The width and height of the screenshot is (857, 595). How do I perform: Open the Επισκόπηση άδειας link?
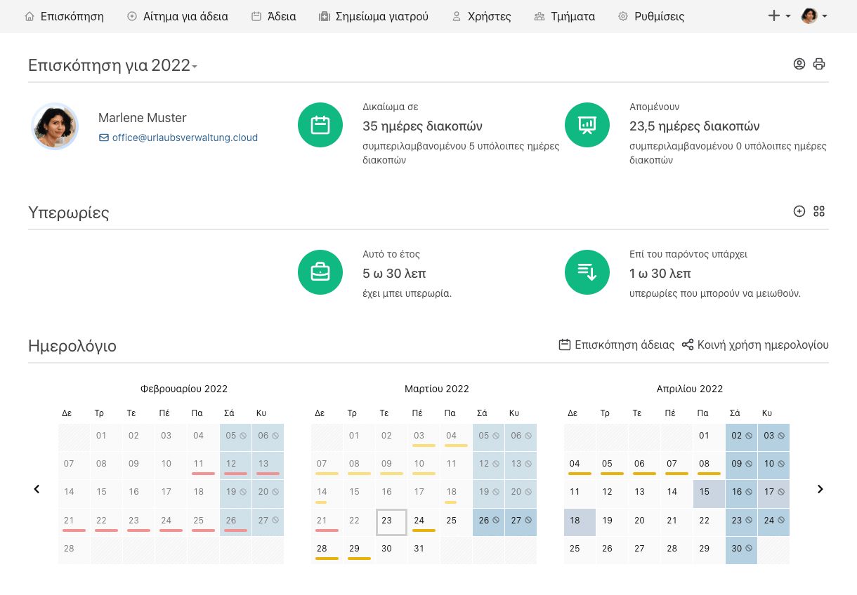click(617, 345)
